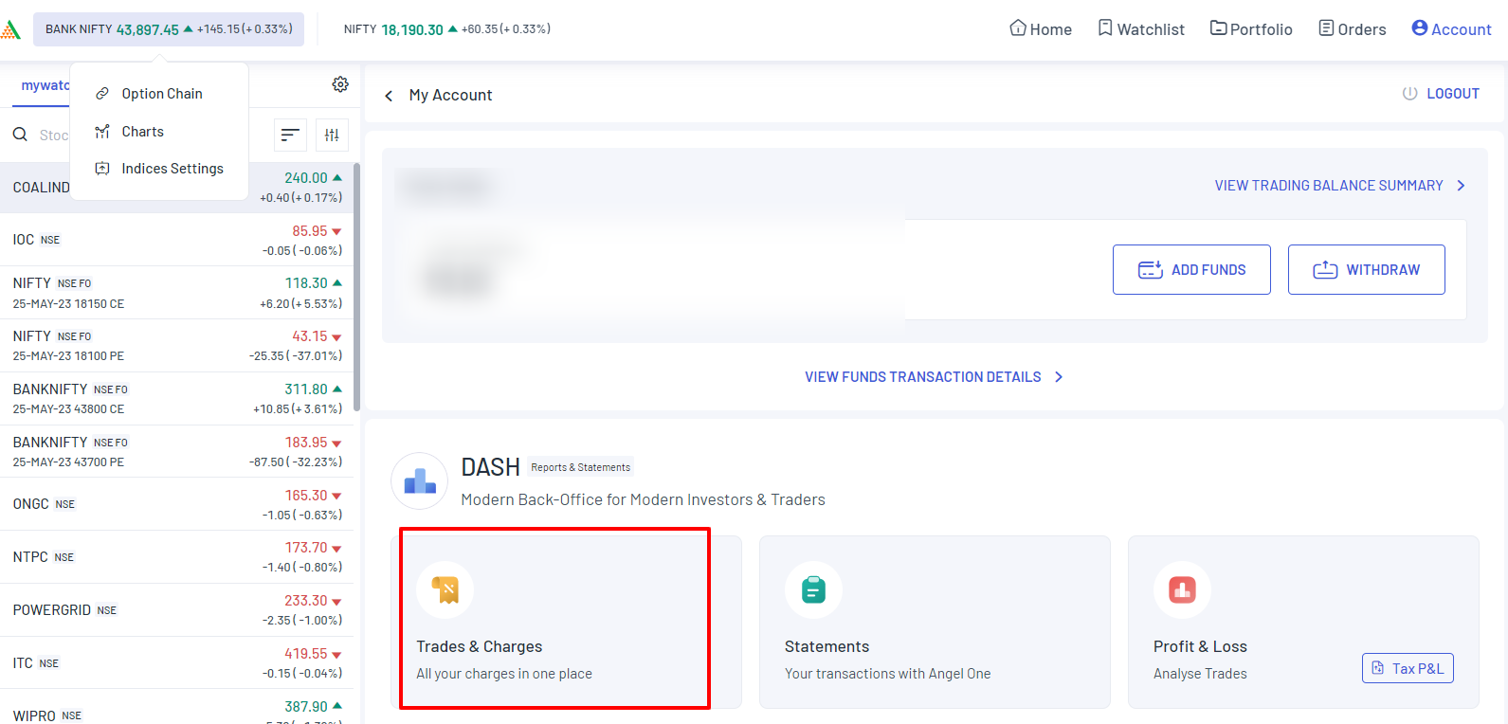Image resolution: width=1508 pixels, height=724 pixels.
Task: Choose Charts in the popup menu
Action: click(142, 132)
